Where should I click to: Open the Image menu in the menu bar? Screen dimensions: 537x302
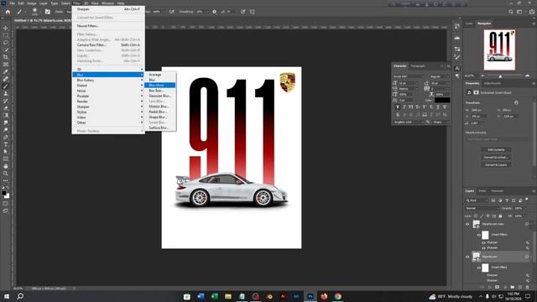(x=32, y=3)
